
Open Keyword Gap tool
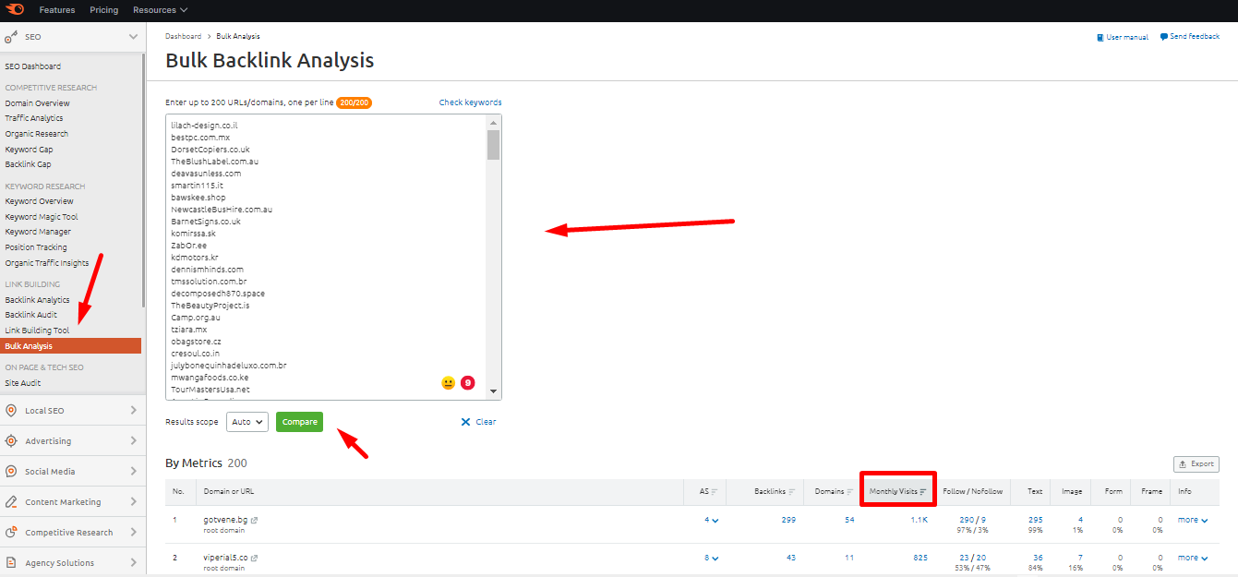(x=29, y=150)
